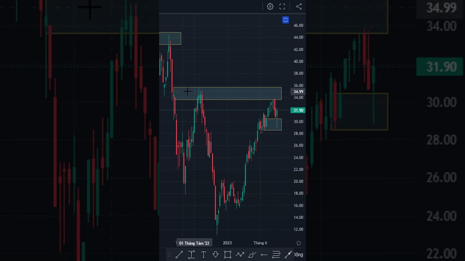The height and width of the screenshot is (261, 465).
Task: Grab the drawing toolbar drag handle
Action: point(169,255)
